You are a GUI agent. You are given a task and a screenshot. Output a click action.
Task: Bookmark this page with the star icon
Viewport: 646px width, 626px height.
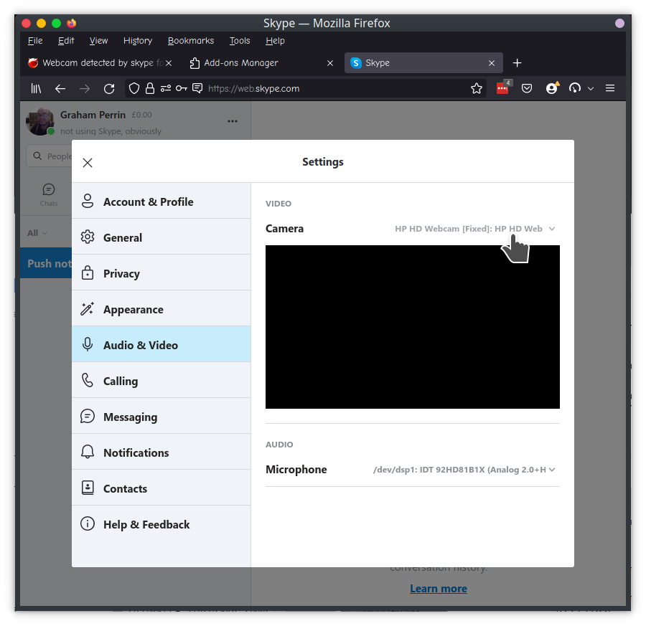(x=476, y=88)
